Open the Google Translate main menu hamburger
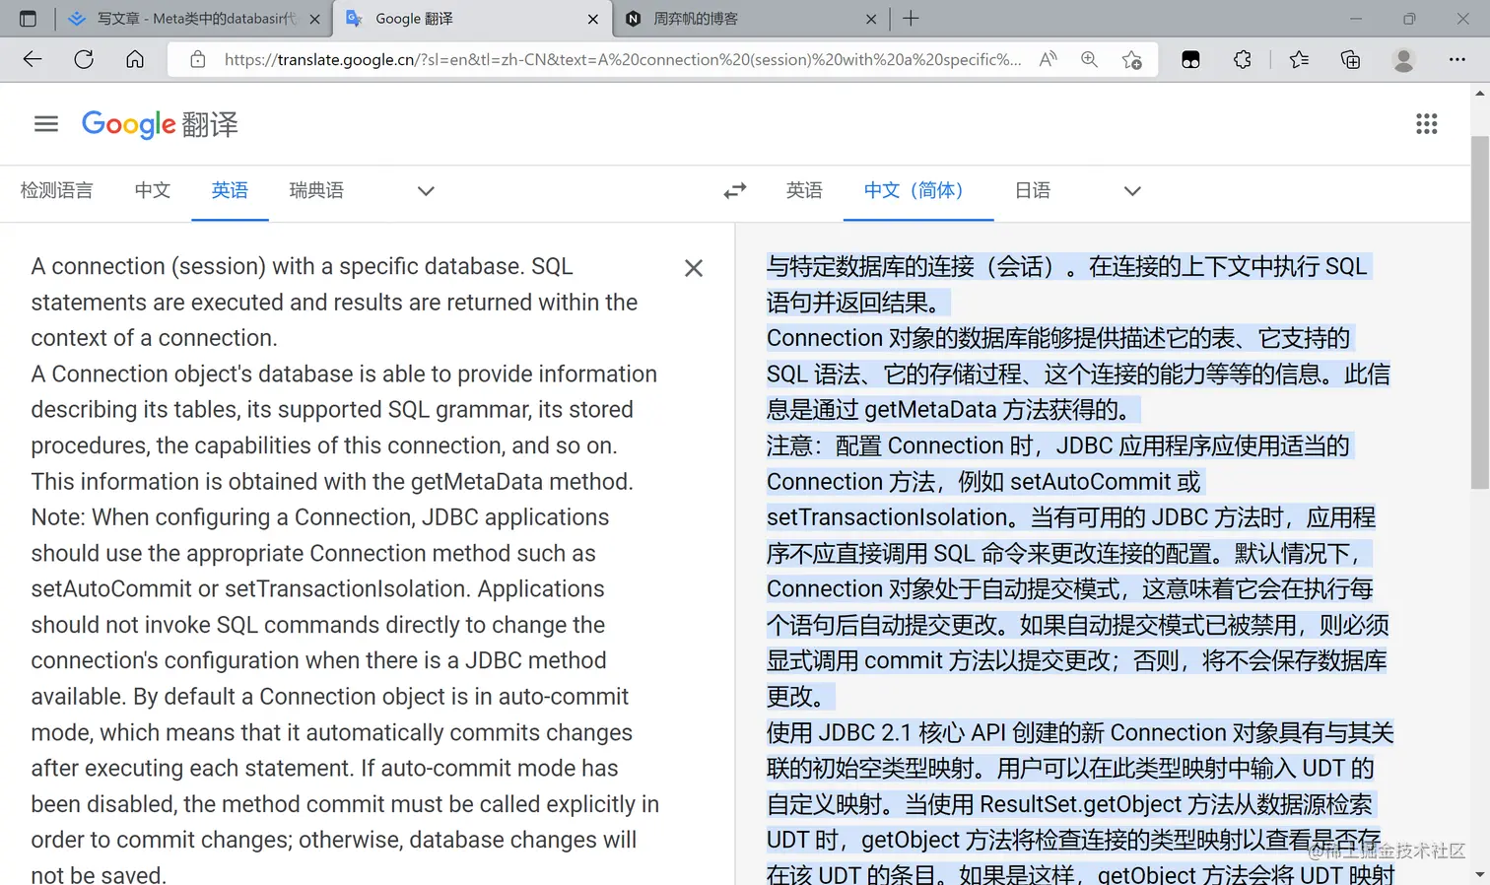Viewport: 1490px width, 885px height. (46, 124)
